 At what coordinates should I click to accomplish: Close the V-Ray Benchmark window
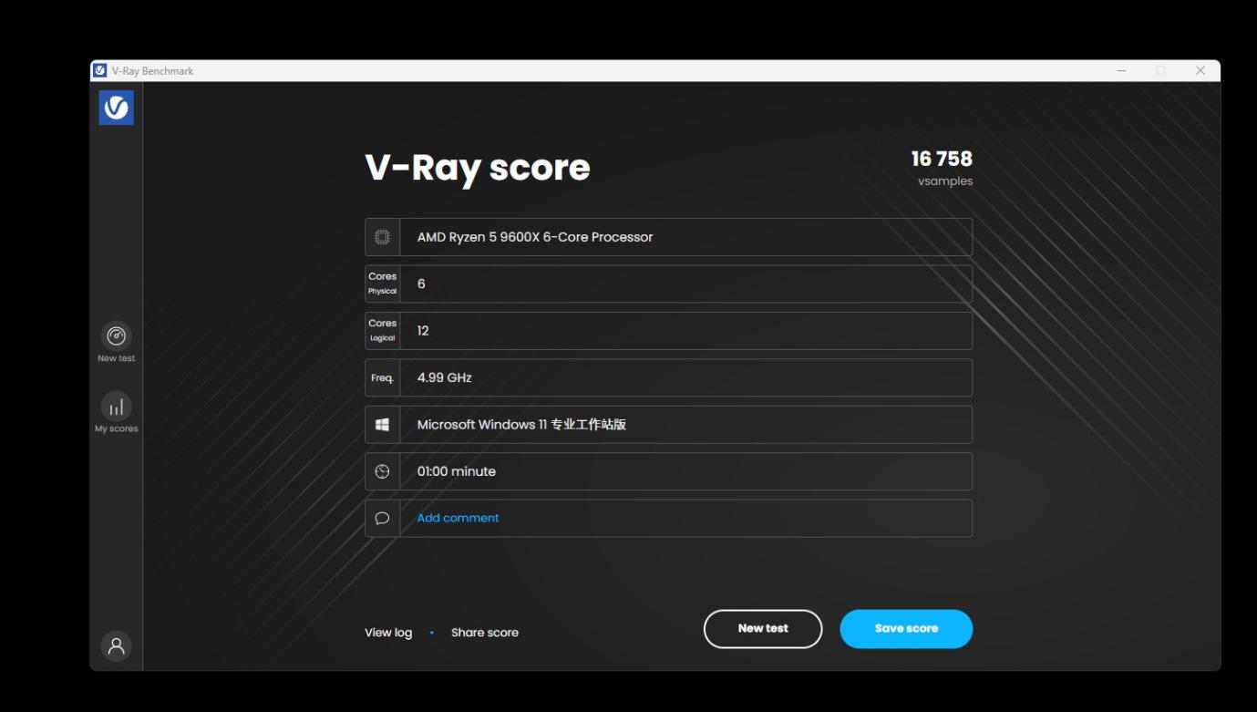point(1200,70)
